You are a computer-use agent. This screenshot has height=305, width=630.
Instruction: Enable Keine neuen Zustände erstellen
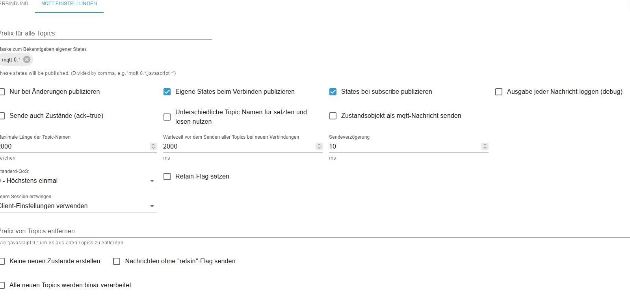click(x=2, y=261)
